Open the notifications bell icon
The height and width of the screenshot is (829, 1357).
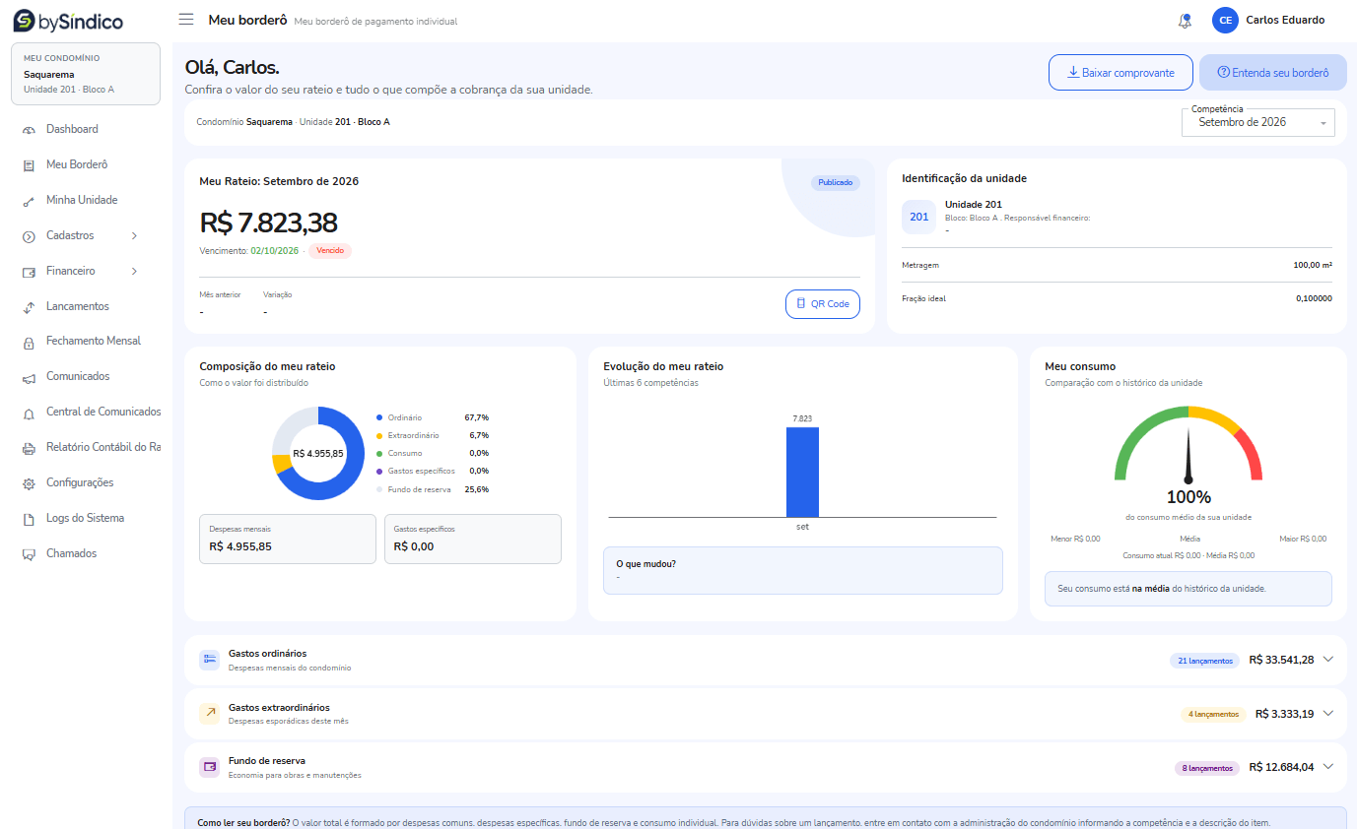pyautogui.click(x=1185, y=20)
